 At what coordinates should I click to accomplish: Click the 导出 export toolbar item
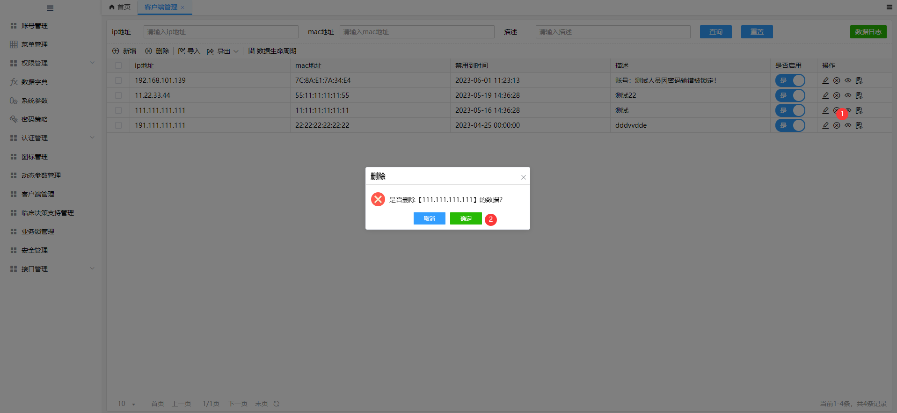coord(219,51)
